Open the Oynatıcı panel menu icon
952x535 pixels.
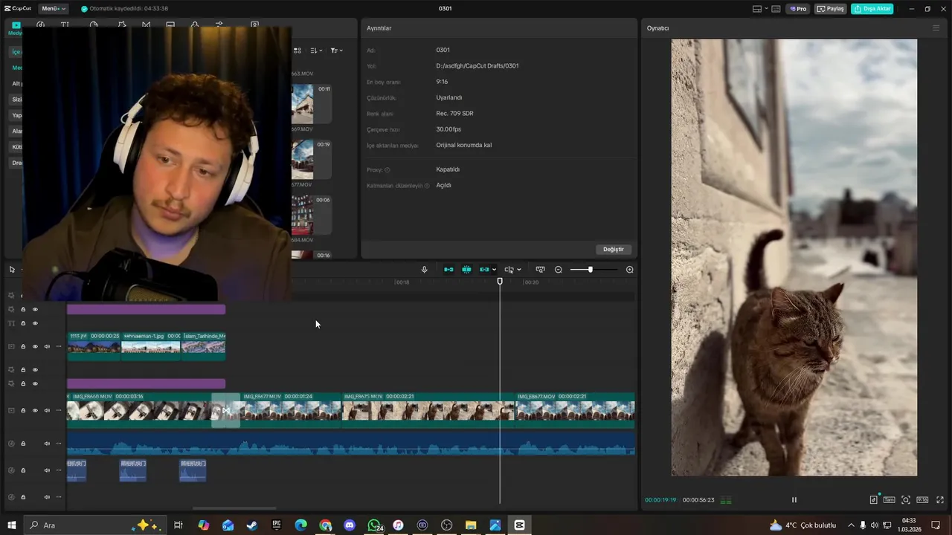(936, 28)
